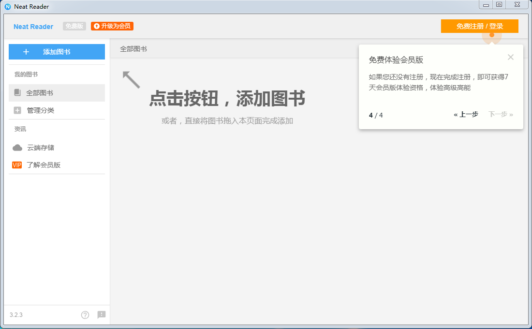
Task: Click the Neat Reader app icon in title bar
Action: 7,6
